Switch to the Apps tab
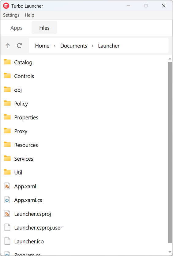This screenshot has width=173, height=256. click(17, 28)
